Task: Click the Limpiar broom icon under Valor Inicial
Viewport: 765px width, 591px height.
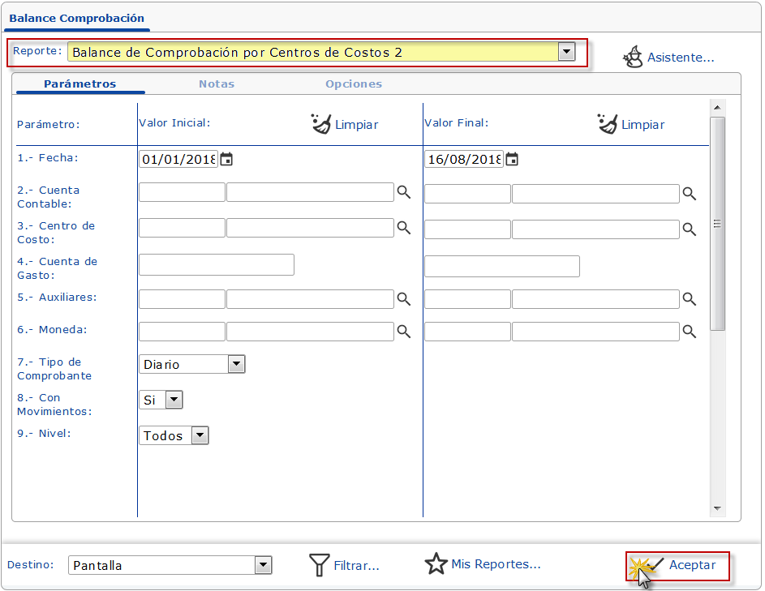Action: (x=321, y=124)
